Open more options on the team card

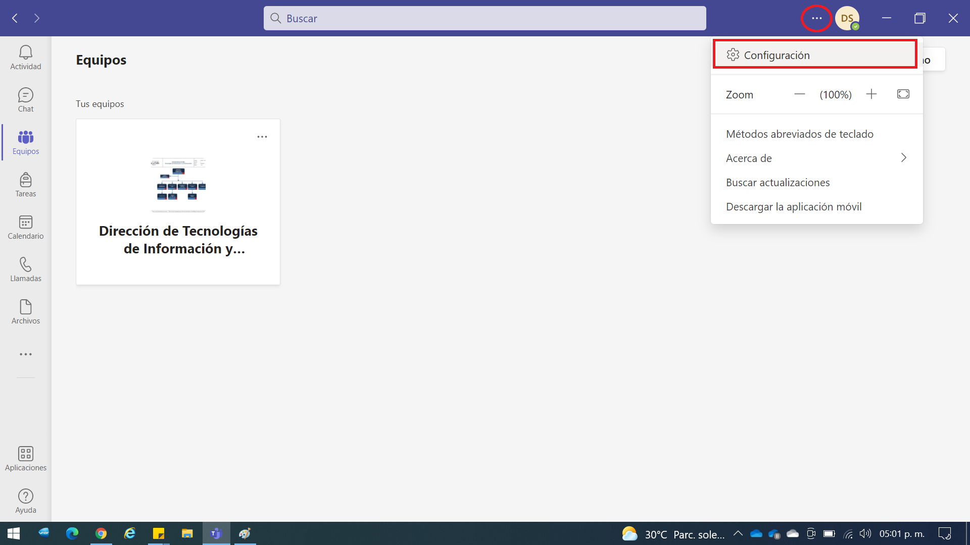tap(262, 137)
